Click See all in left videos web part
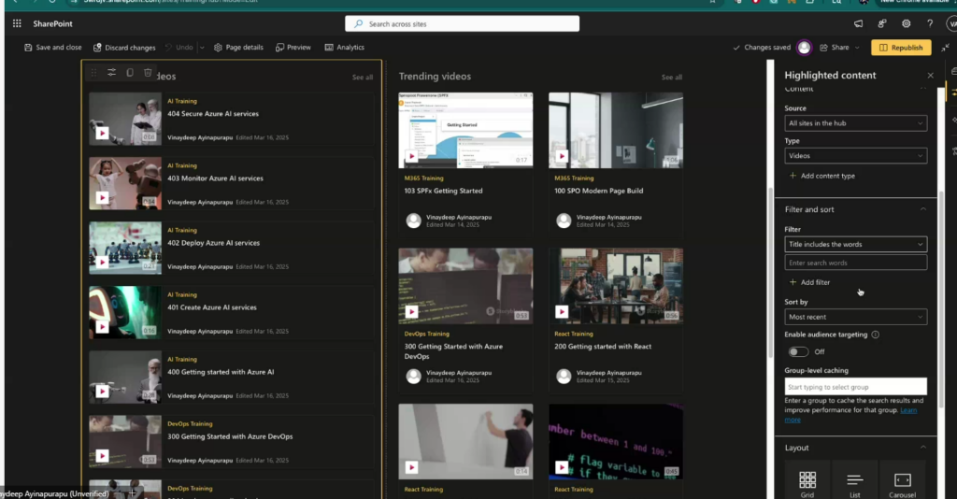The image size is (957, 499). coord(362,78)
